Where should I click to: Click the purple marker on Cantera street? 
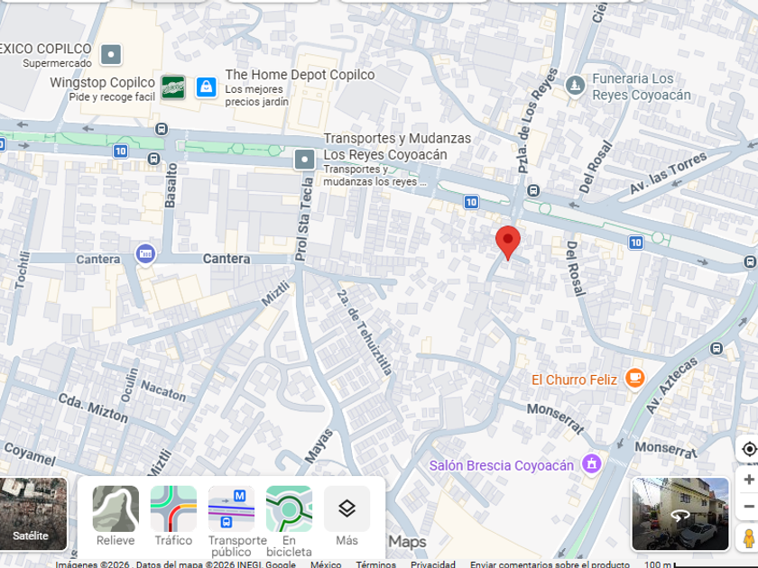[x=145, y=254]
